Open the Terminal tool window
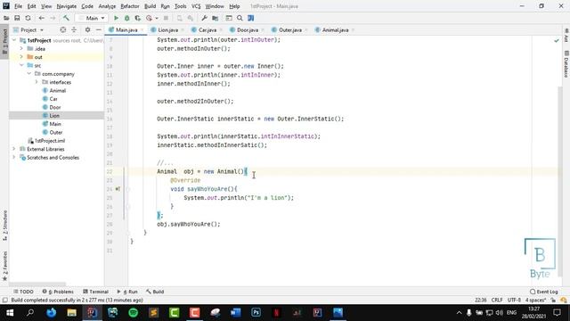 pyautogui.click(x=95, y=292)
